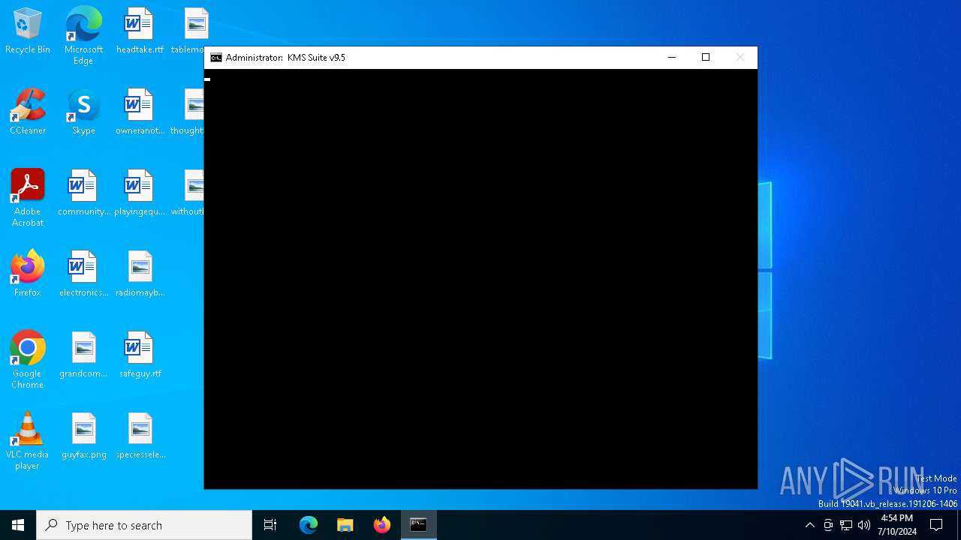Select the electronics... Word document

pos(83,274)
